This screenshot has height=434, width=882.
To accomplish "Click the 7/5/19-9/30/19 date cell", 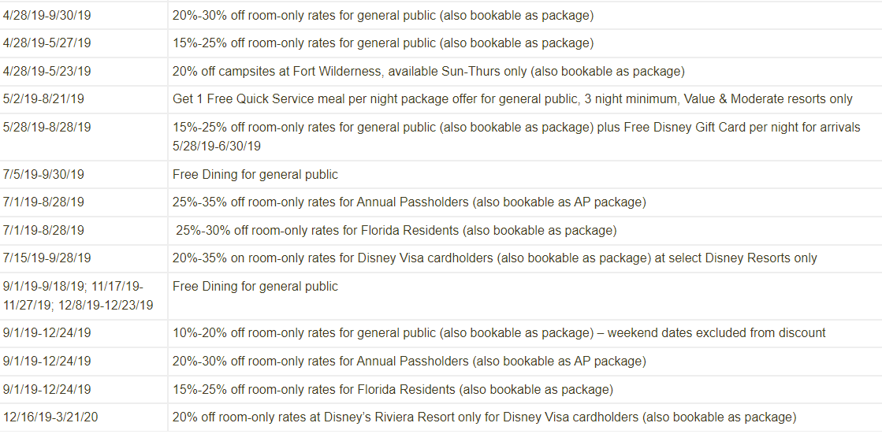I will 44,174.
